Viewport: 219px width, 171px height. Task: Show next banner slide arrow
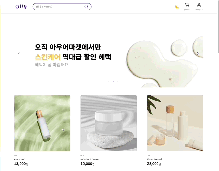click(198, 53)
